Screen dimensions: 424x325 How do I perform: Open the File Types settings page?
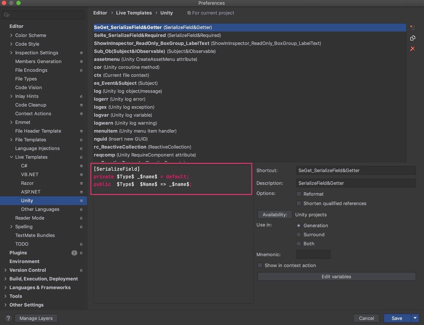[26, 79]
